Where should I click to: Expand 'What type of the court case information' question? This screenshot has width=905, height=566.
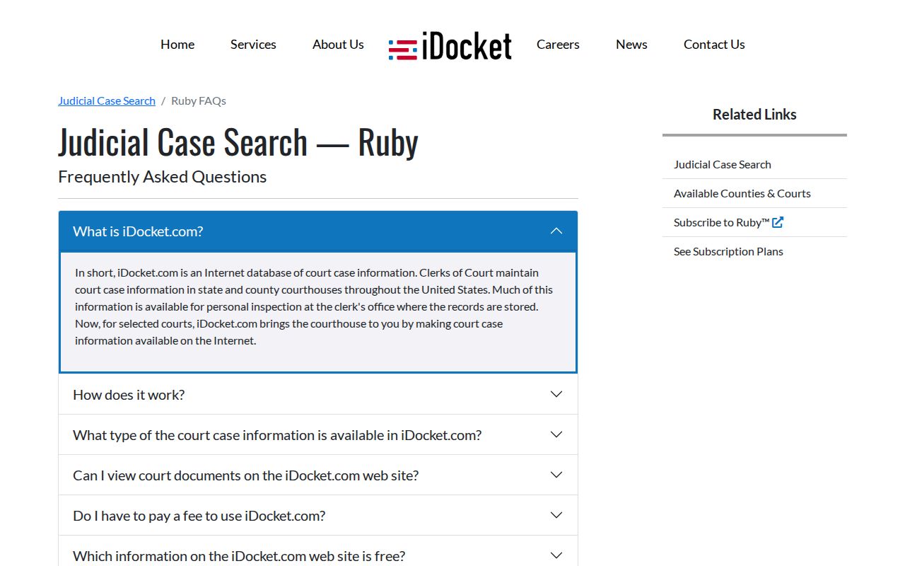318,434
